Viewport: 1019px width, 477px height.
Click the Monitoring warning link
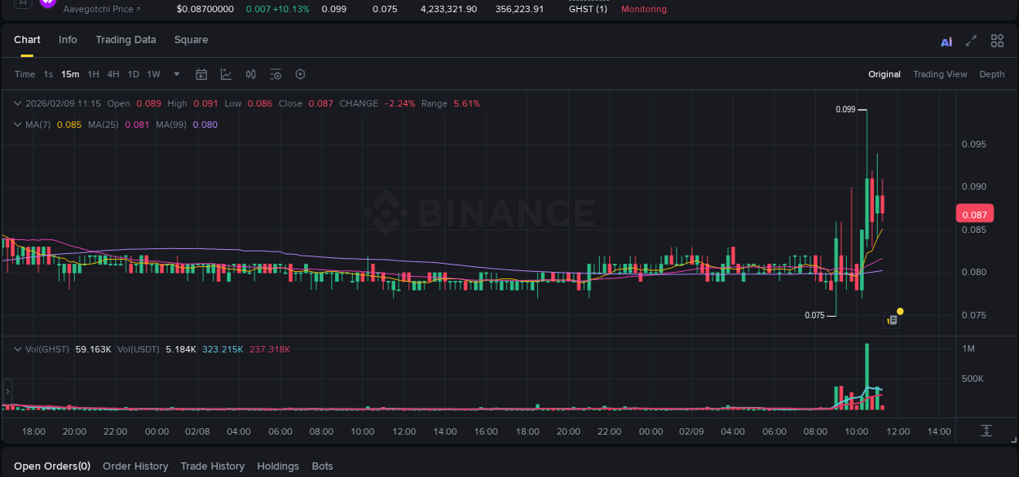644,9
